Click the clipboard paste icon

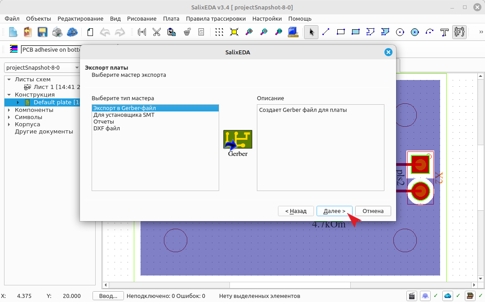(172, 32)
